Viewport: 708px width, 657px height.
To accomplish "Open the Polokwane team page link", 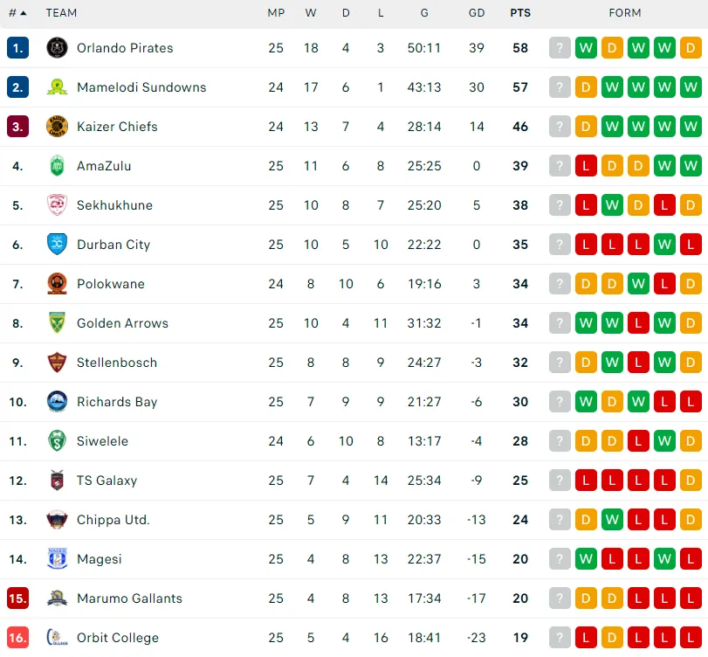I will pos(111,284).
